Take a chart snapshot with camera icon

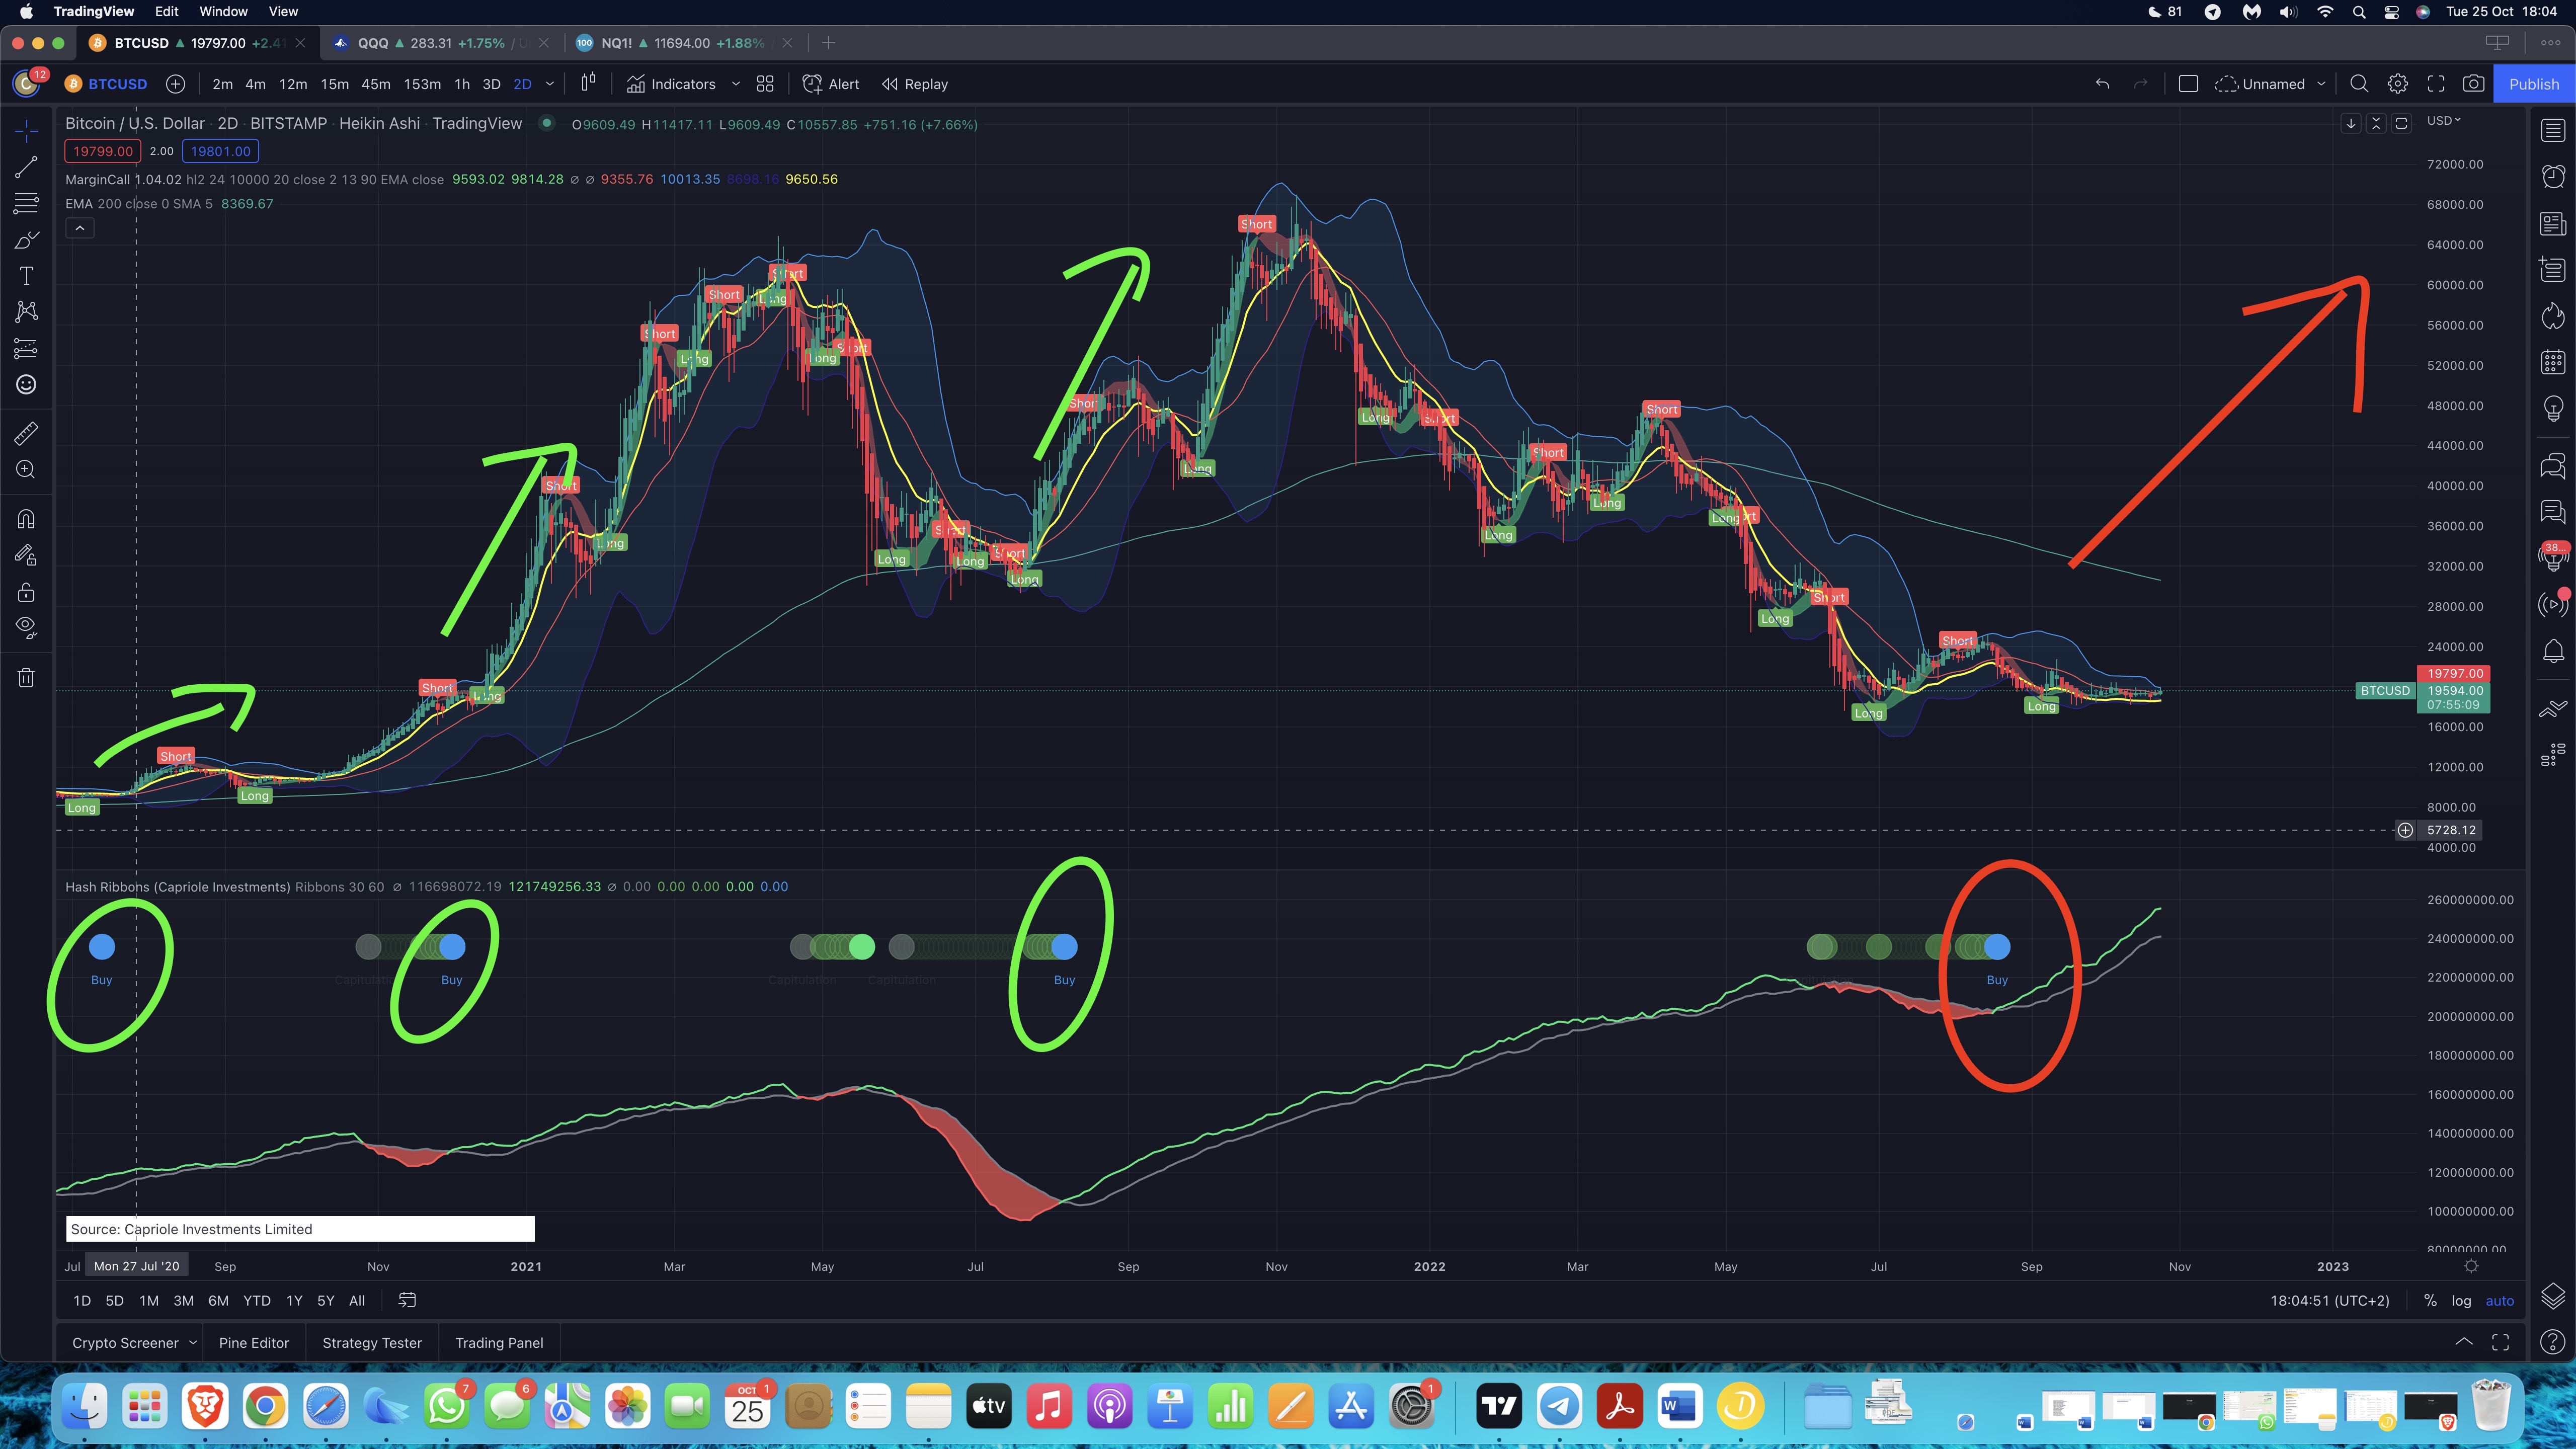[2473, 84]
